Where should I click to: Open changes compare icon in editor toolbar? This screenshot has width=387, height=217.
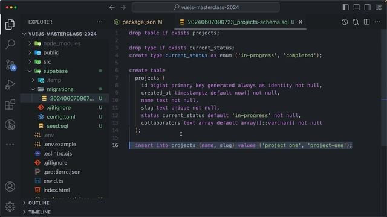pos(356,22)
